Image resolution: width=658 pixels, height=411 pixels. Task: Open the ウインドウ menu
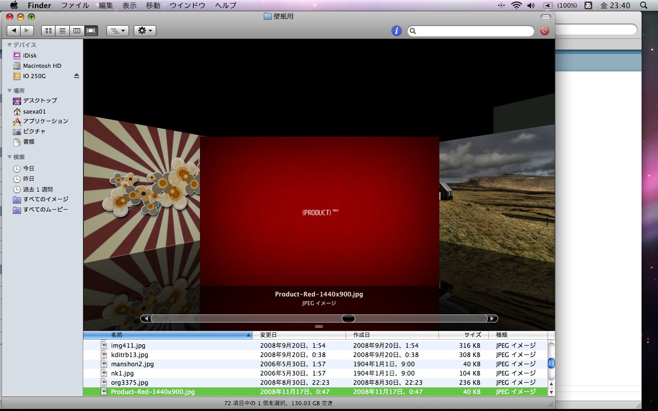(188, 6)
